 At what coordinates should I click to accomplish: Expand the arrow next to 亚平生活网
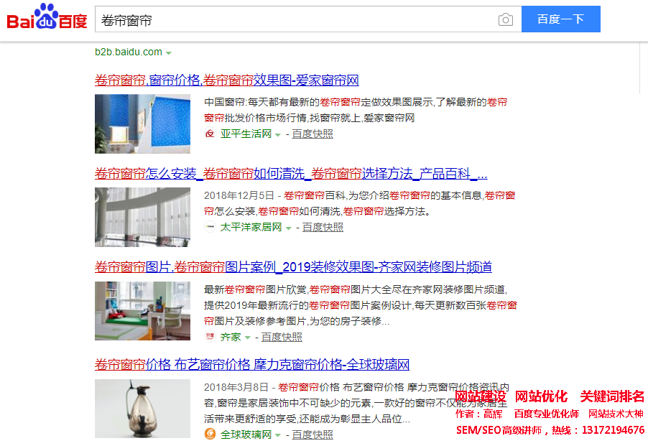point(278,134)
